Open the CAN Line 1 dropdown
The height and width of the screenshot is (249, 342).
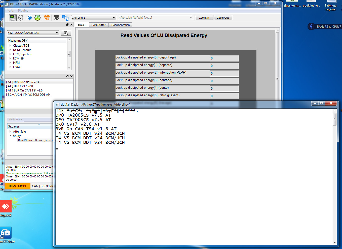point(93,18)
